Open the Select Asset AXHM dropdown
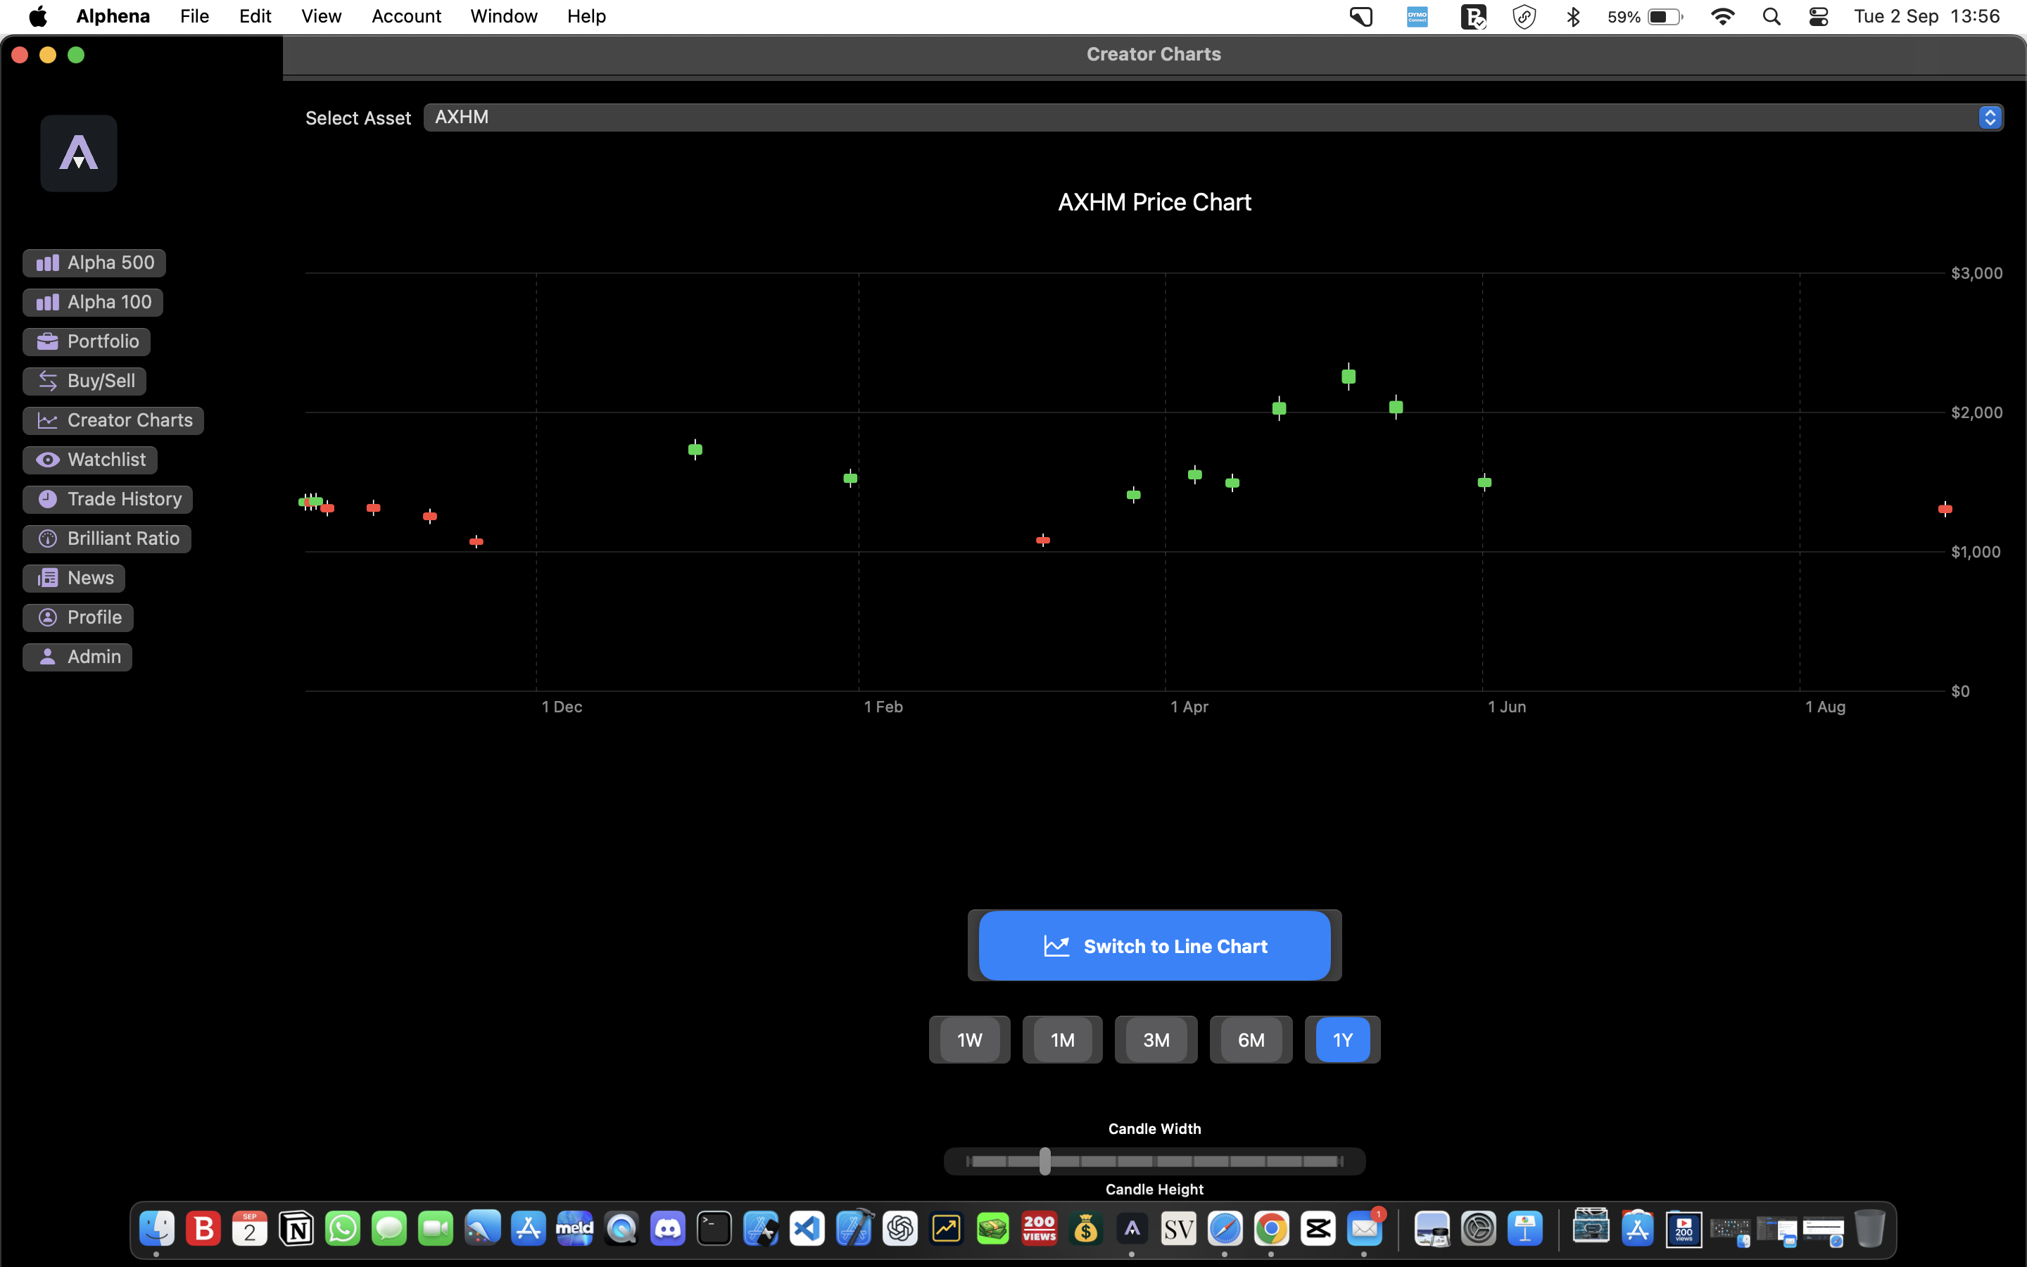Image resolution: width=2027 pixels, height=1267 pixels. 1213,118
